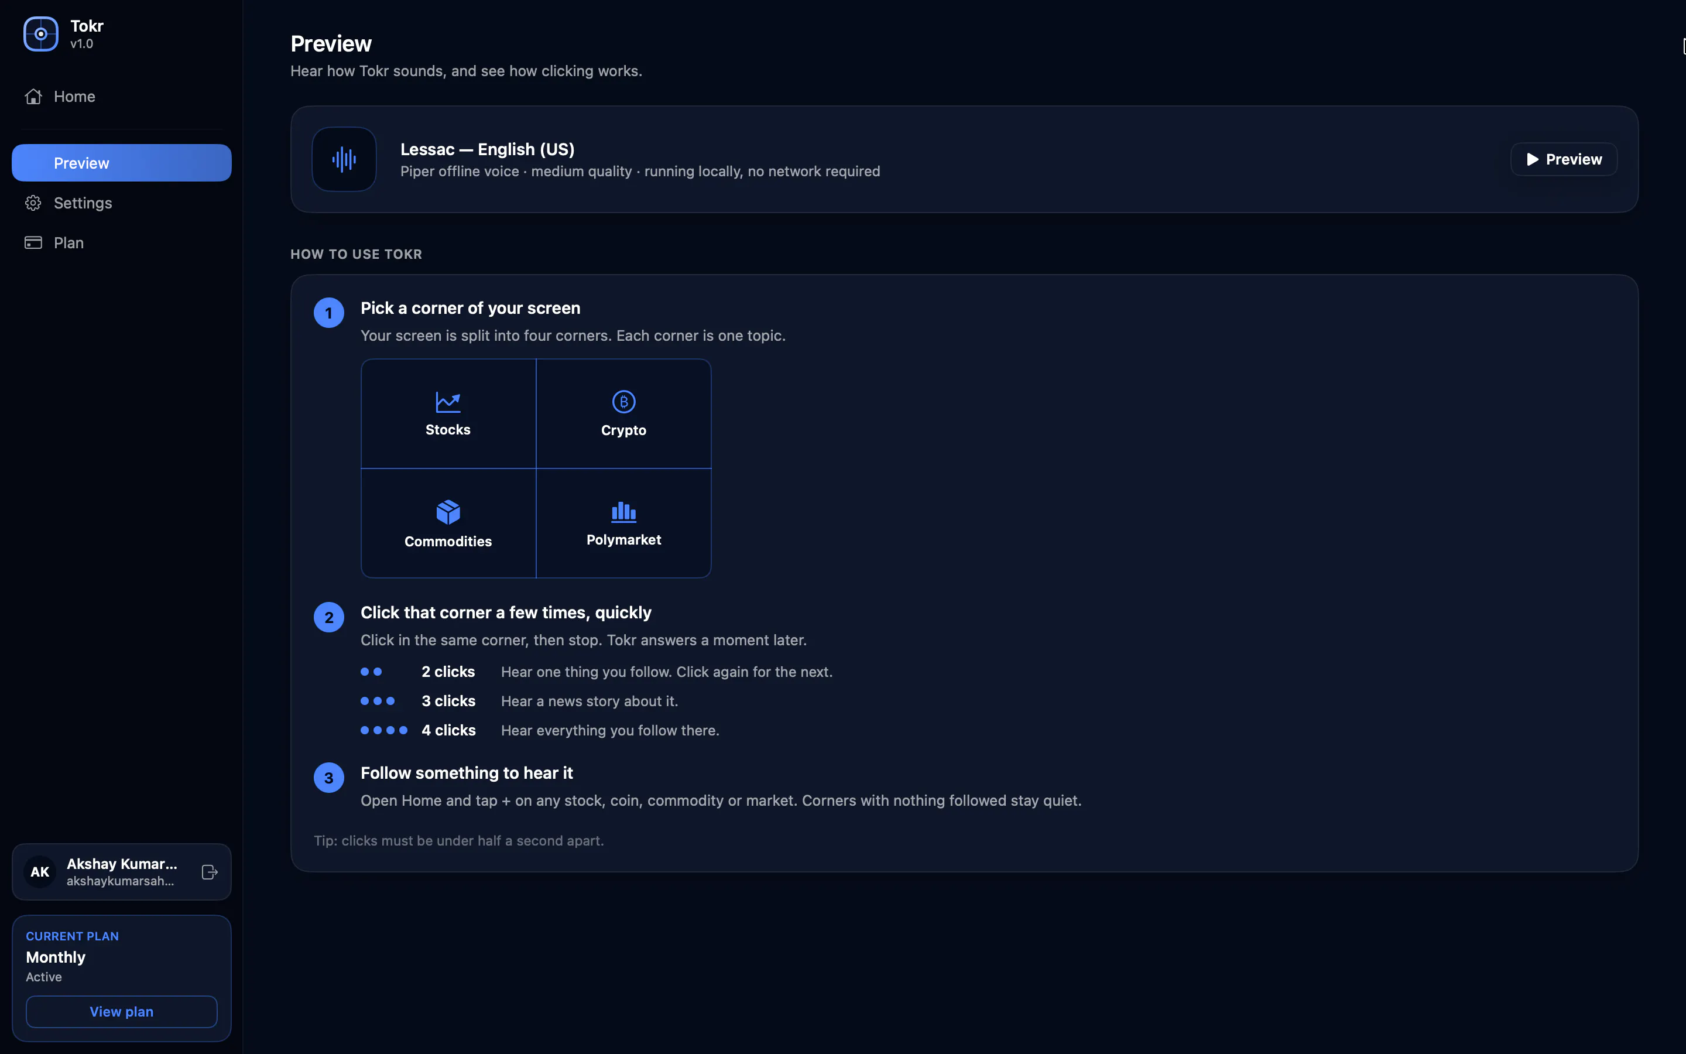Click the AK avatar circle

40,871
